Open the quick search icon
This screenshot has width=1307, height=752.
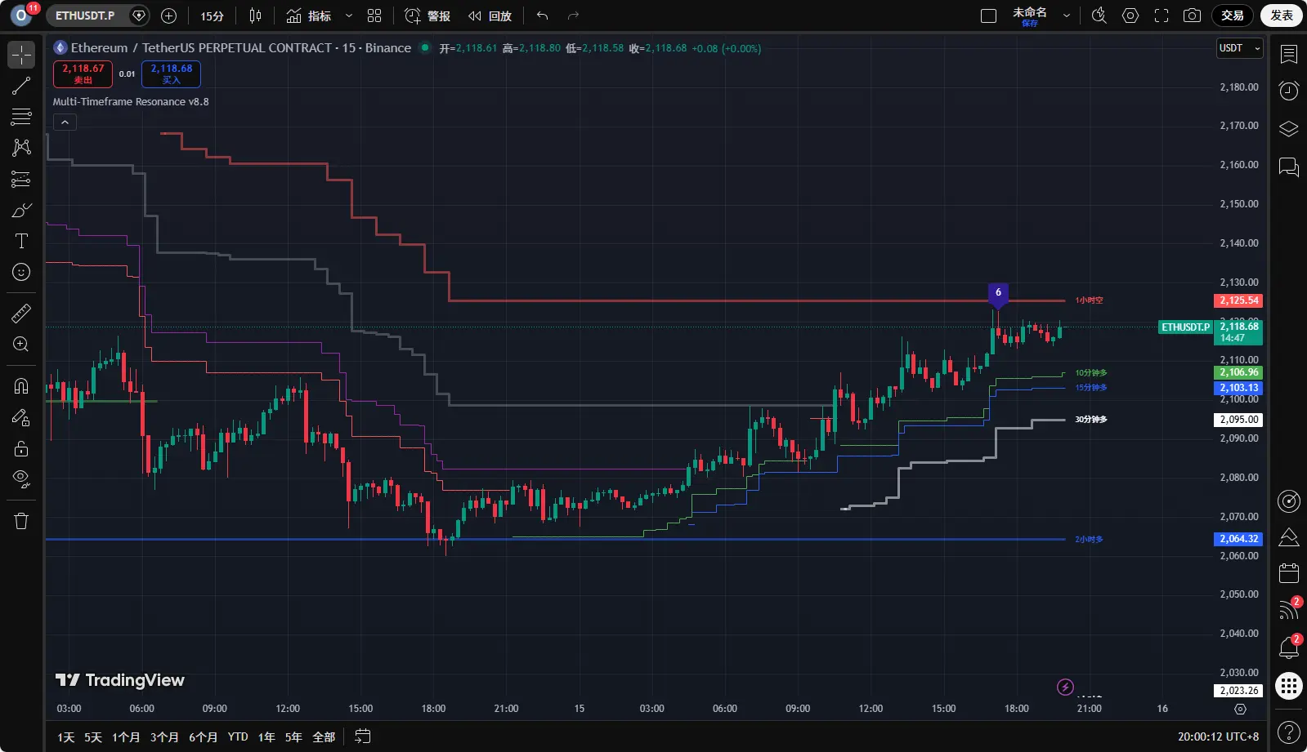tap(1099, 16)
